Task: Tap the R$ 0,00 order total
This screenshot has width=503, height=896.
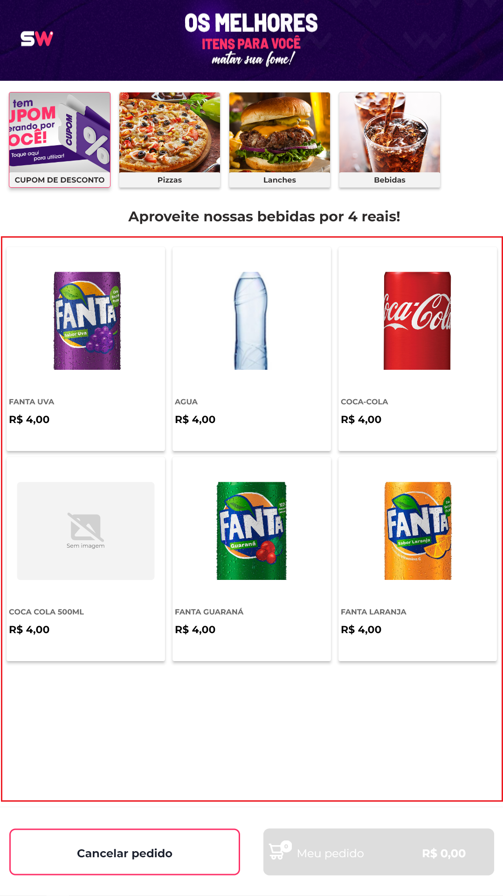Action: [x=444, y=854]
